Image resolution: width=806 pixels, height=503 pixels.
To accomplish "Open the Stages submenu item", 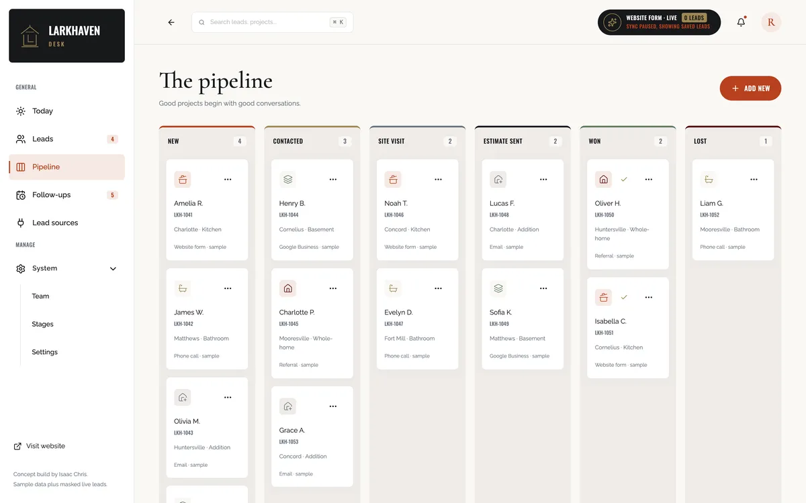I will (42, 324).
